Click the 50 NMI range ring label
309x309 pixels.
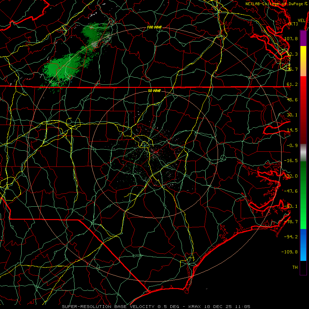[x=154, y=91]
